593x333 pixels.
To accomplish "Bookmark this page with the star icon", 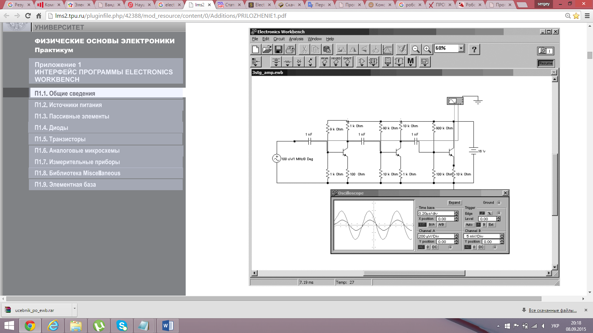I will (x=576, y=16).
